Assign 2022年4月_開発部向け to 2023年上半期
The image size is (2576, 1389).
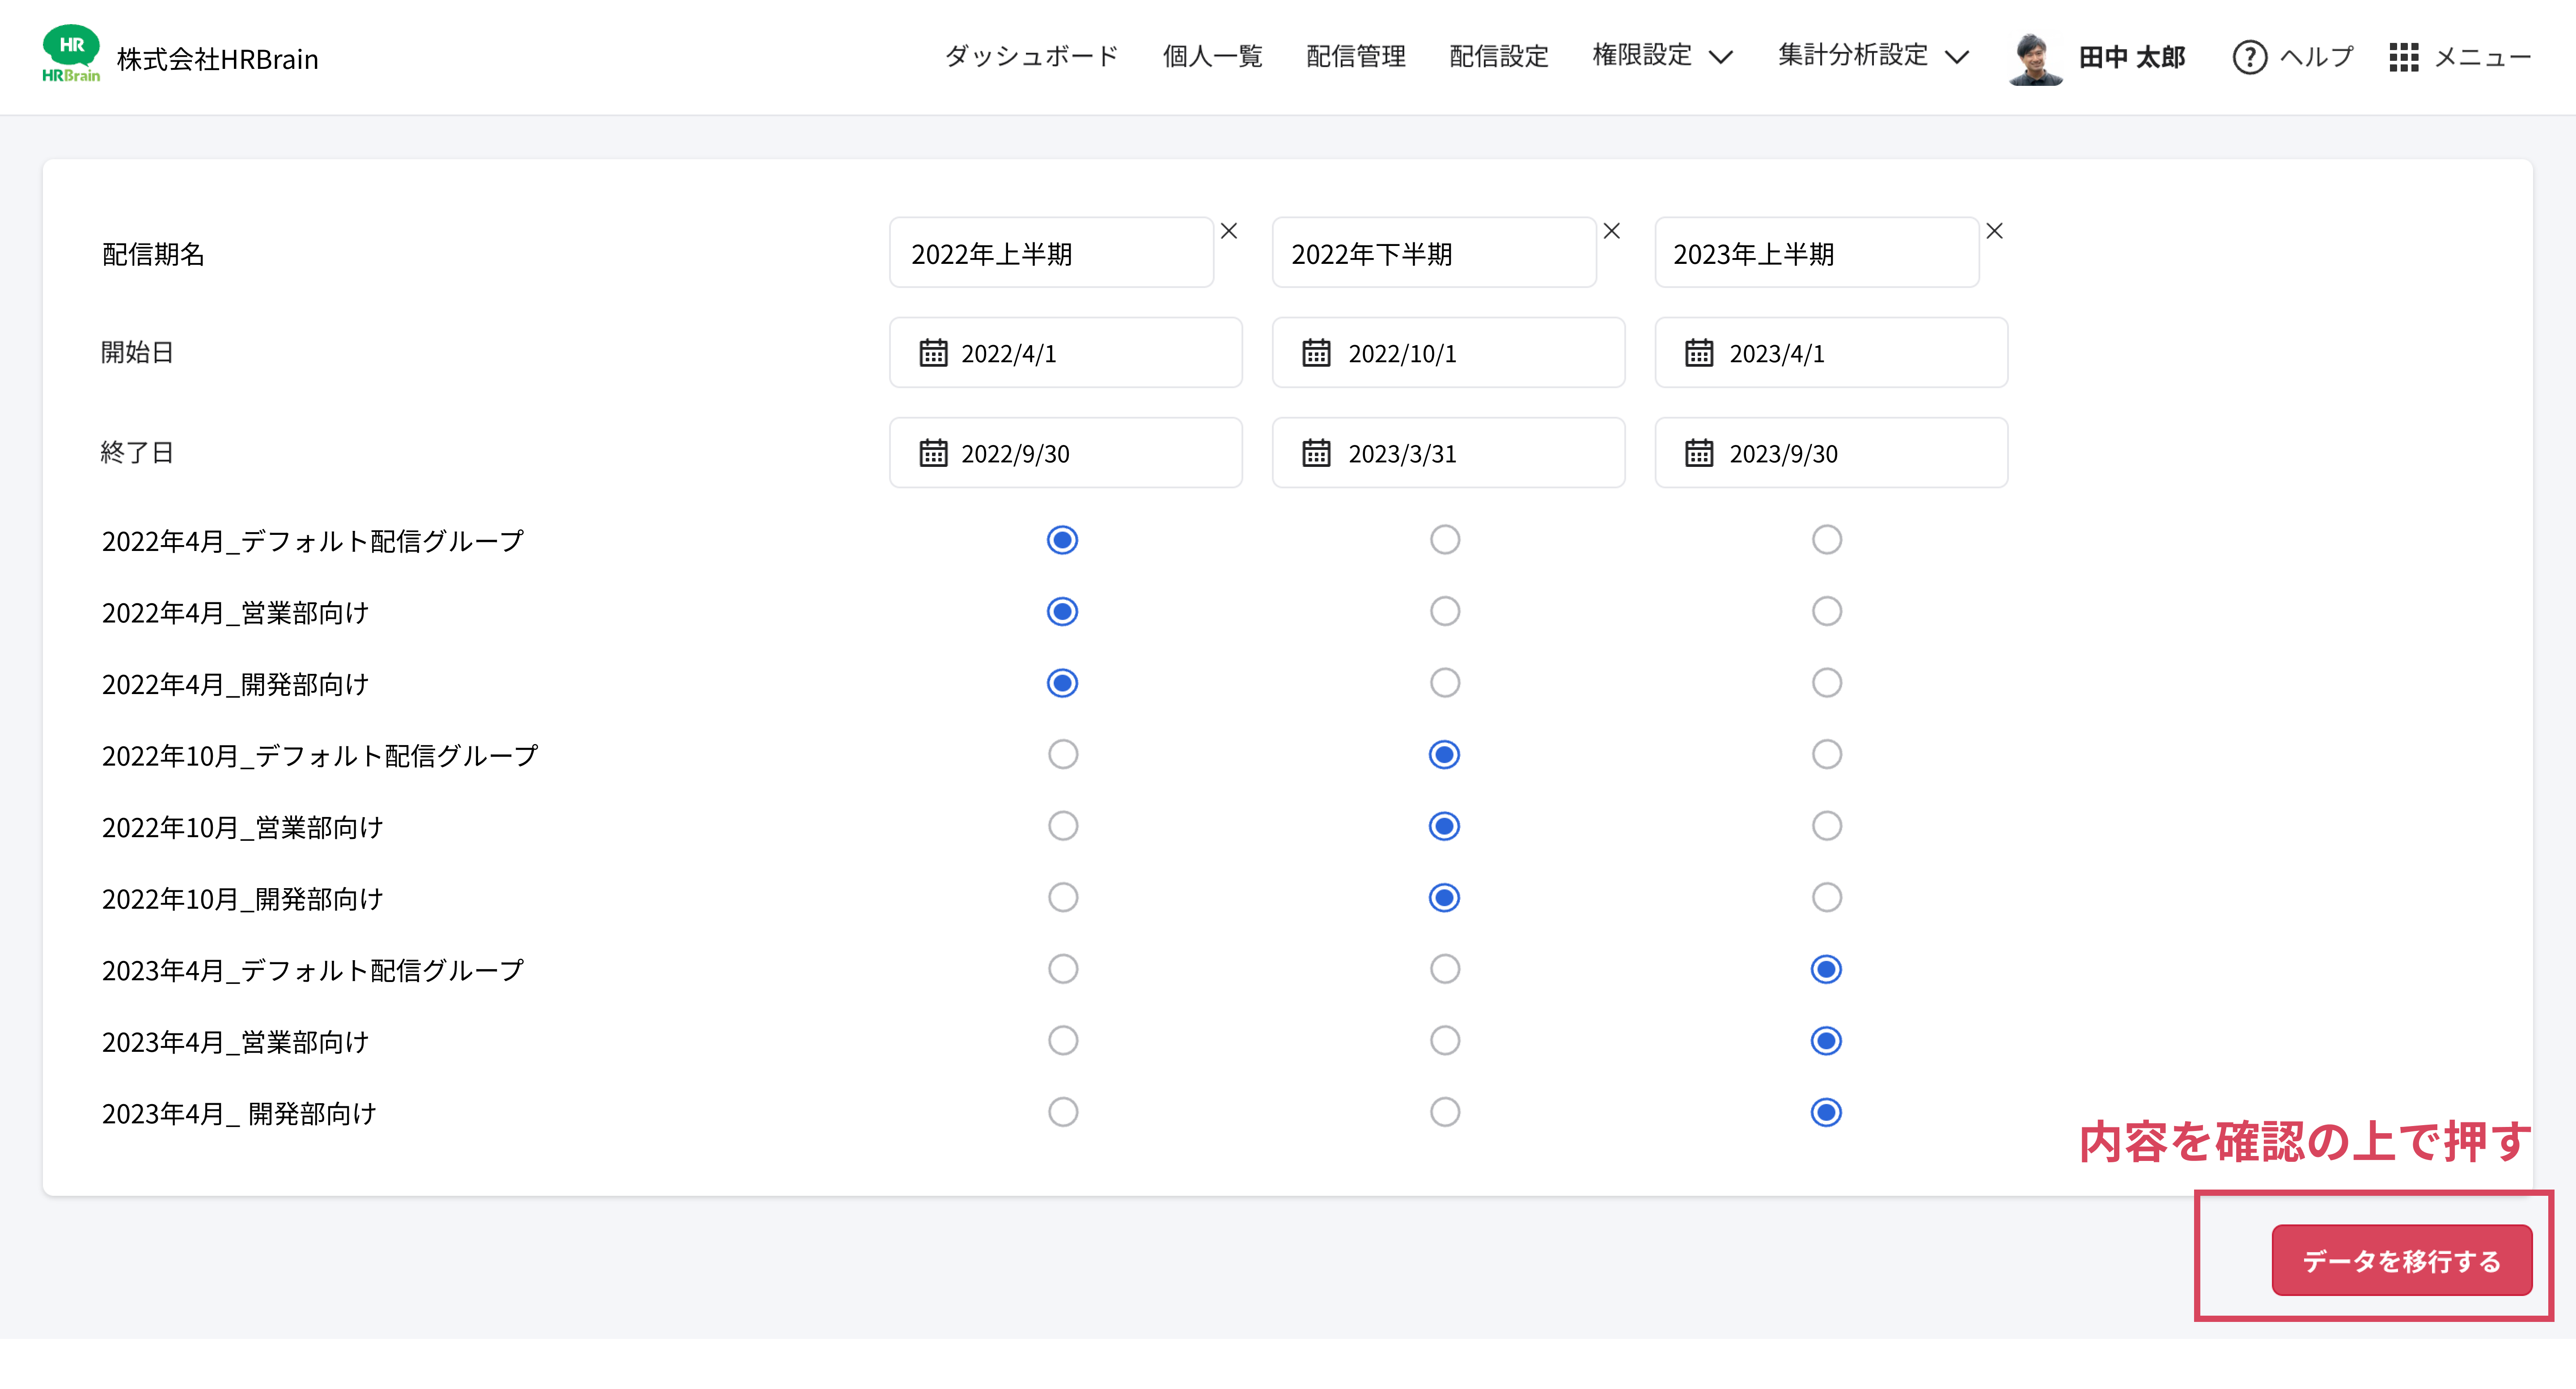[1827, 683]
